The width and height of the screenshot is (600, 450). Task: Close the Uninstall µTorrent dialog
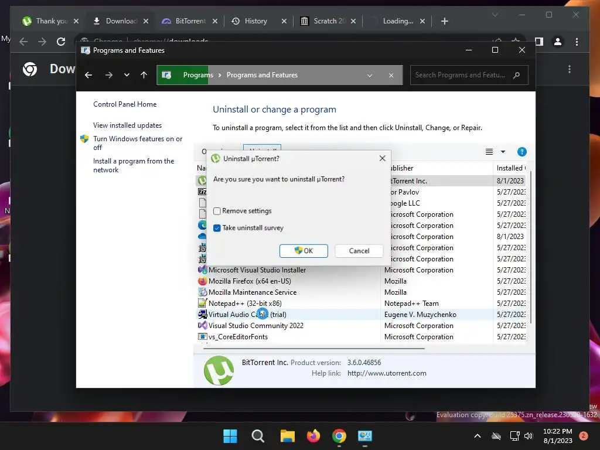point(382,158)
